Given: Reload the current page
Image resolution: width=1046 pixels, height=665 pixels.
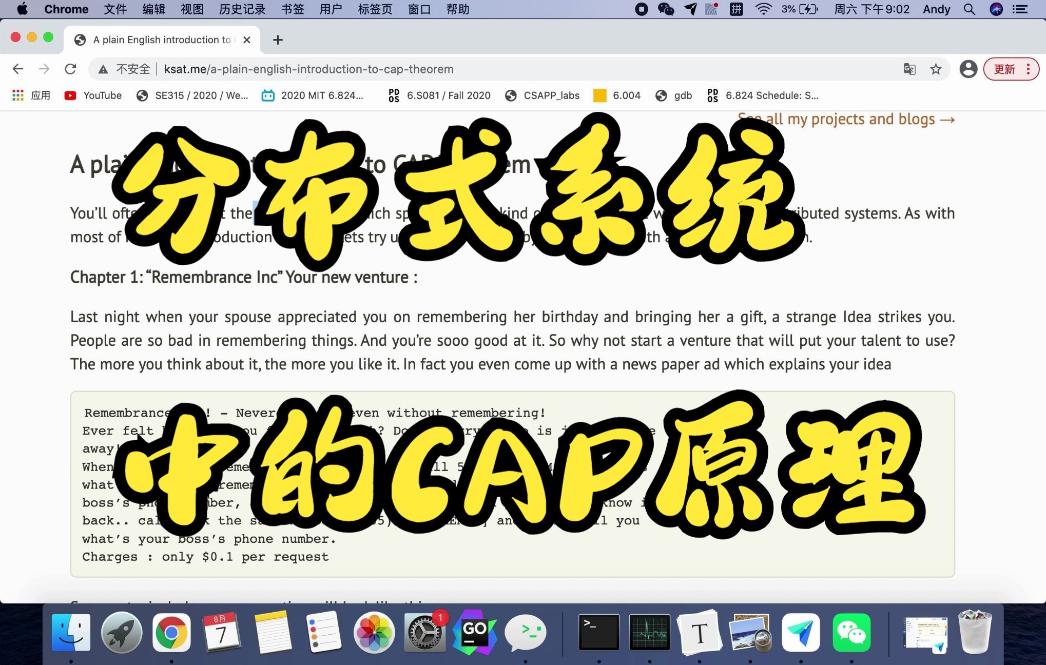Looking at the screenshot, I should point(70,69).
